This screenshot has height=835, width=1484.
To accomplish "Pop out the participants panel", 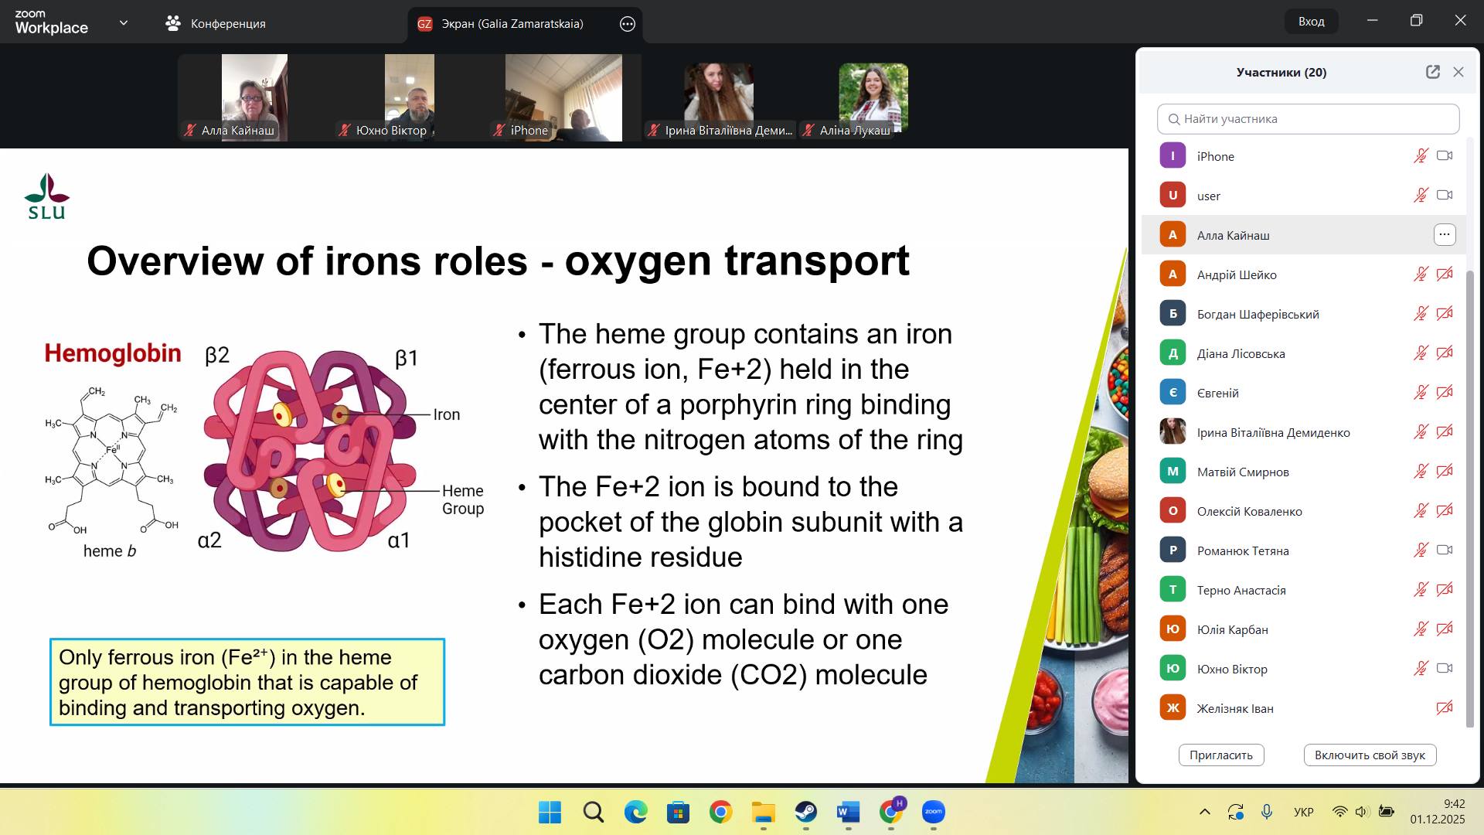I will pyautogui.click(x=1432, y=72).
